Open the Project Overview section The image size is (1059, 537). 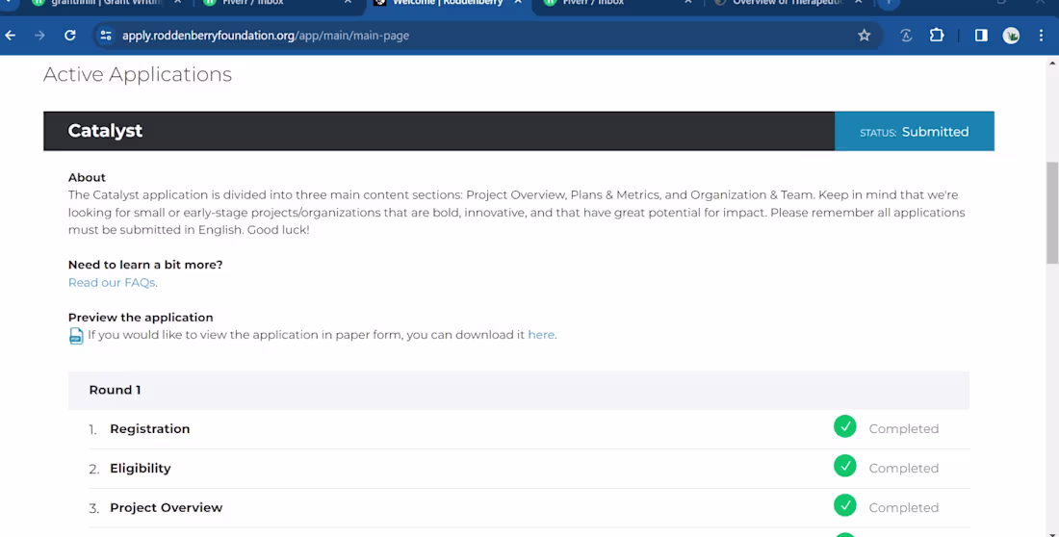click(x=167, y=507)
